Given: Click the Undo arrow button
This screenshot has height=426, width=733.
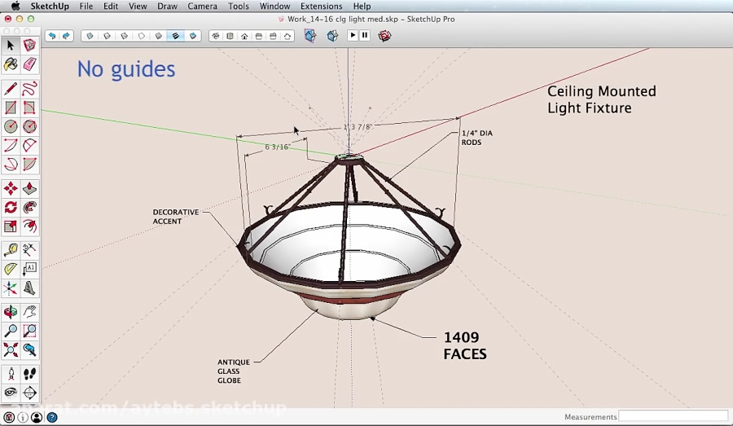Looking at the screenshot, I should point(52,36).
